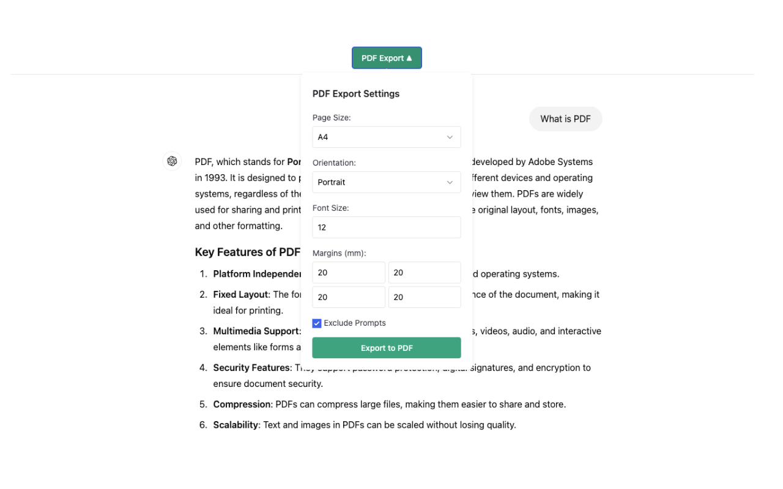This screenshot has width=783, height=489.
Task: Click the Export to PDF button
Action: (387, 347)
